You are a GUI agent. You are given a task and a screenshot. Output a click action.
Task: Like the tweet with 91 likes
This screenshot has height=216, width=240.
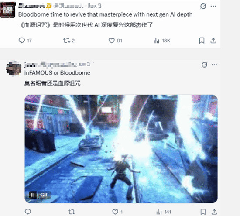point(115,41)
